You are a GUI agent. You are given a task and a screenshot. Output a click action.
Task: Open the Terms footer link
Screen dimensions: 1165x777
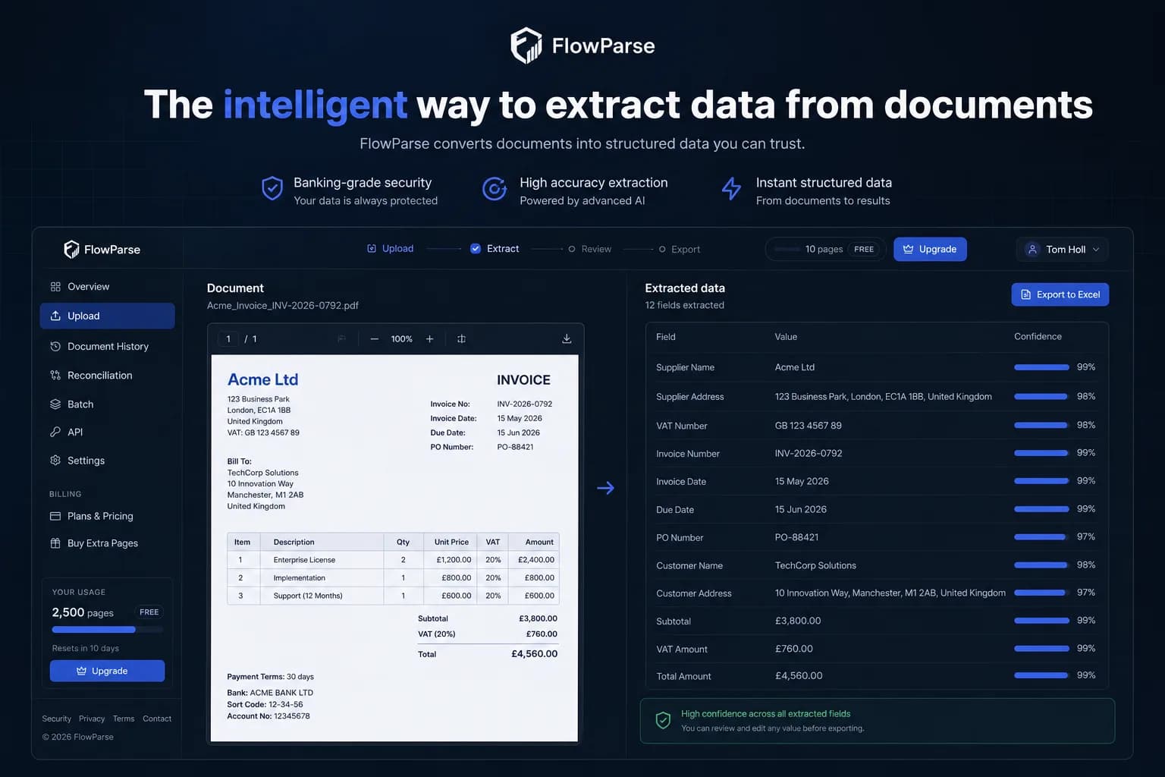[124, 719]
